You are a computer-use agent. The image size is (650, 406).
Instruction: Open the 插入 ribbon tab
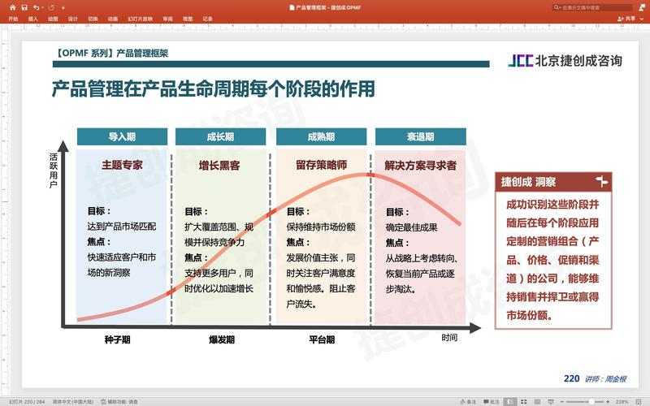click(x=33, y=19)
